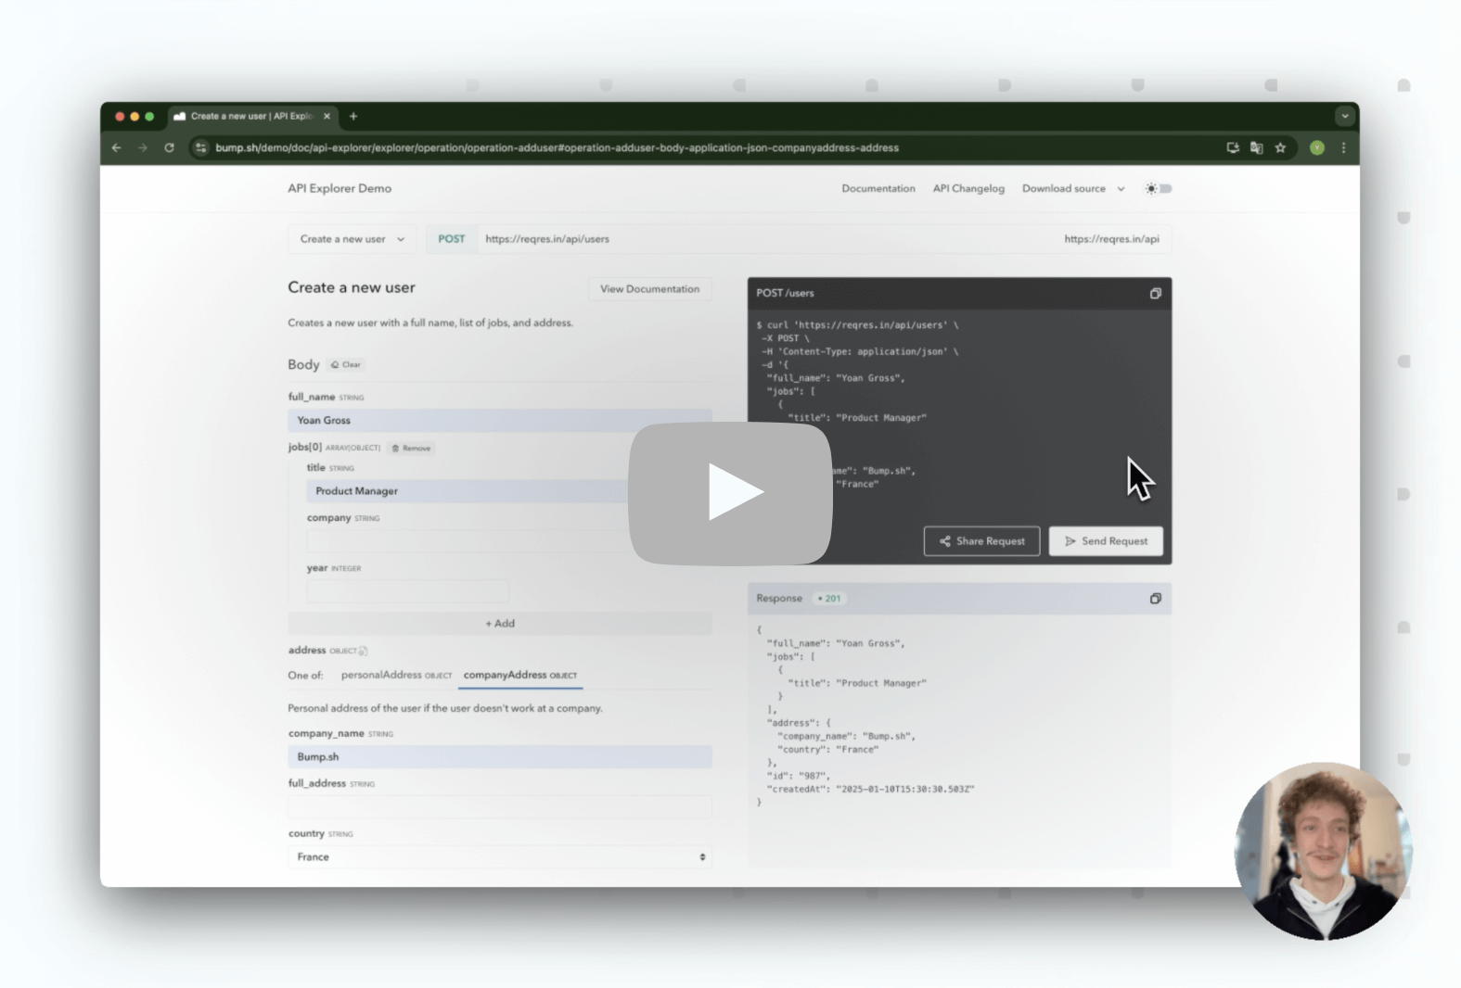
Task: Click the address bar URL
Action: 557,147
